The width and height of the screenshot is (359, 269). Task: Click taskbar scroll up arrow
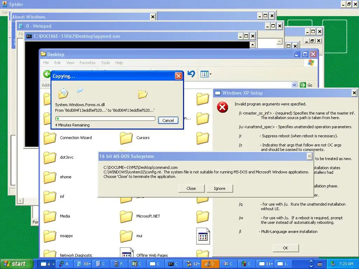pyautogui.click(x=311, y=261)
